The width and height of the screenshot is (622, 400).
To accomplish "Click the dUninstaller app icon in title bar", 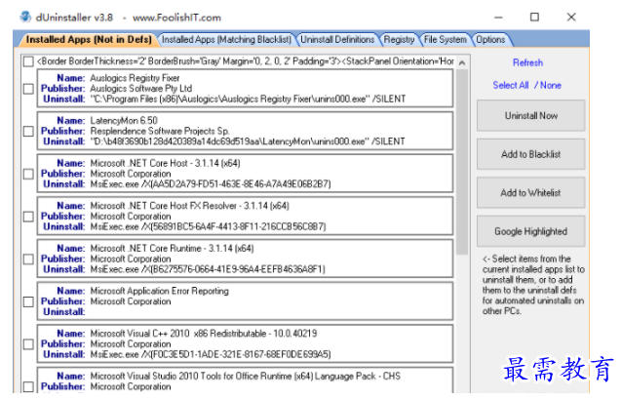I will 25,17.
